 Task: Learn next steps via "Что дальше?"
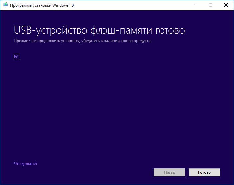26,164
